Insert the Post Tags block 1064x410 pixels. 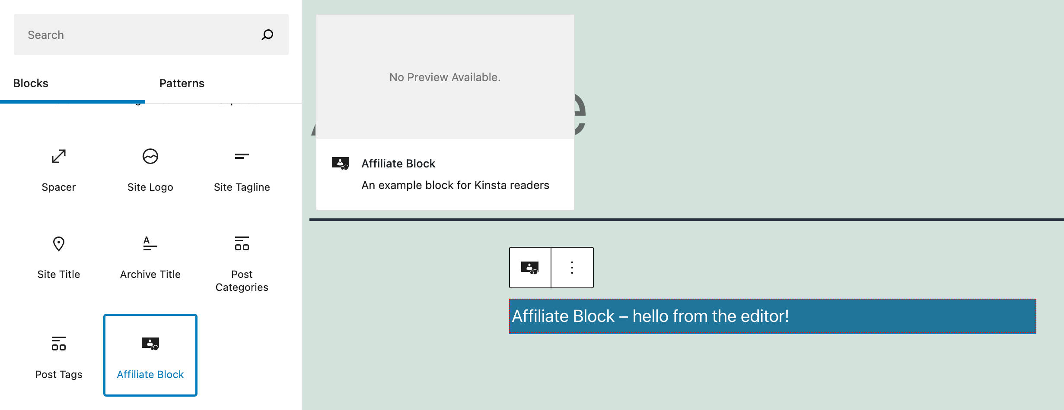(59, 356)
